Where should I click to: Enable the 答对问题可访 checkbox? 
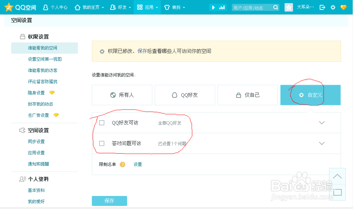tap(102, 143)
